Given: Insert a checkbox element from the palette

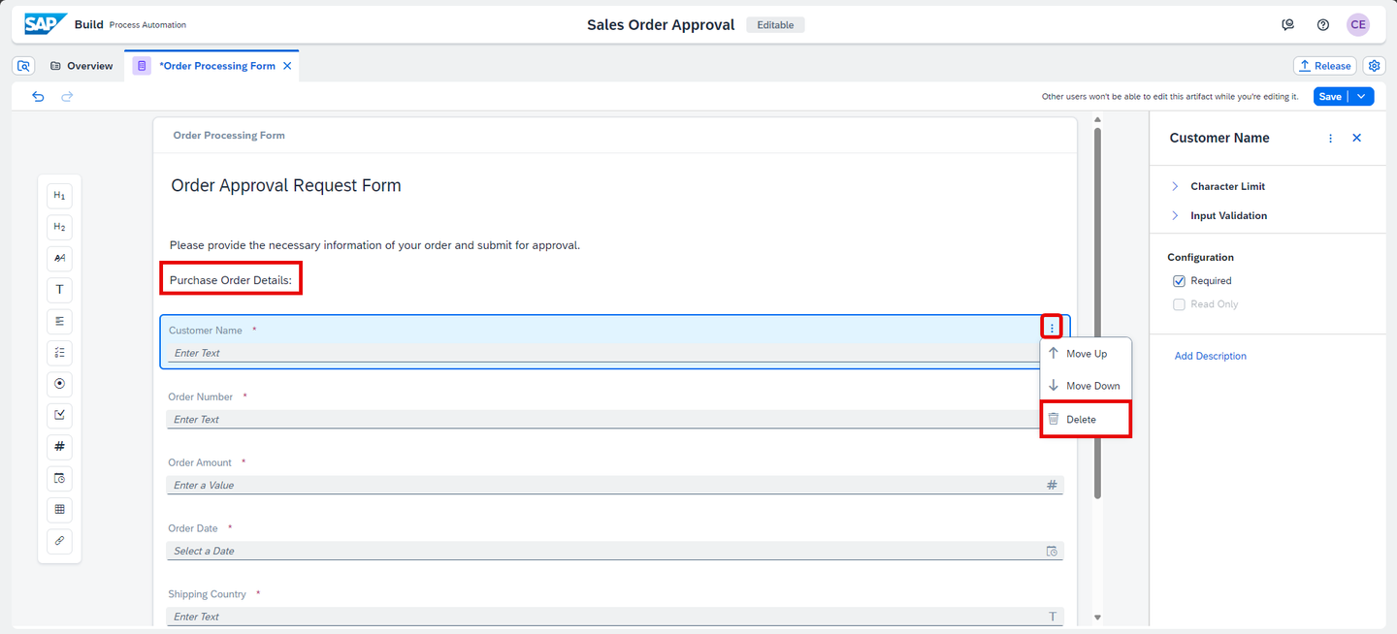Looking at the screenshot, I should click(59, 415).
